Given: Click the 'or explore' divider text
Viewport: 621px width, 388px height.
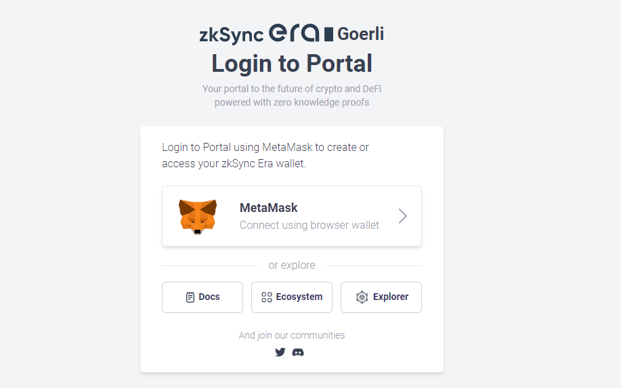Looking at the screenshot, I should click(x=292, y=265).
